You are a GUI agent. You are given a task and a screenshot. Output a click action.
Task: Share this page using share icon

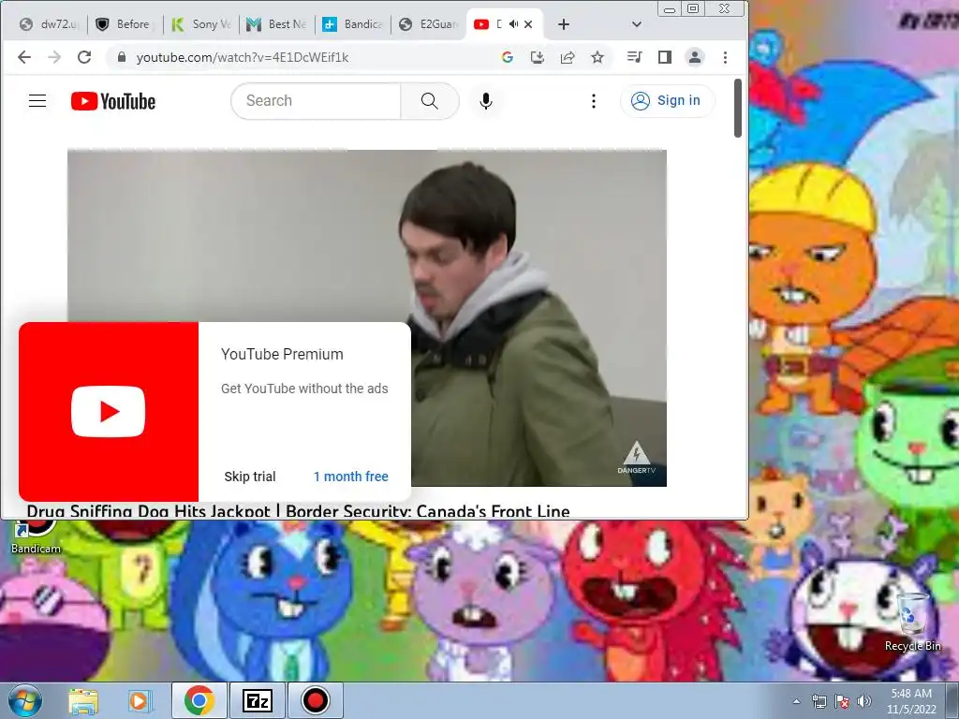pyautogui.click(x=568, y=57)
